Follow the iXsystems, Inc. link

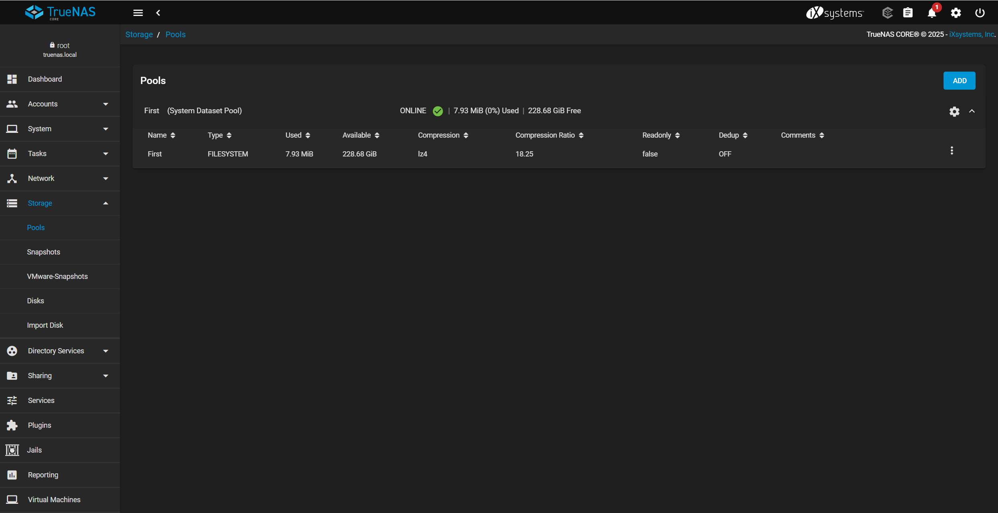coord(972,34)
